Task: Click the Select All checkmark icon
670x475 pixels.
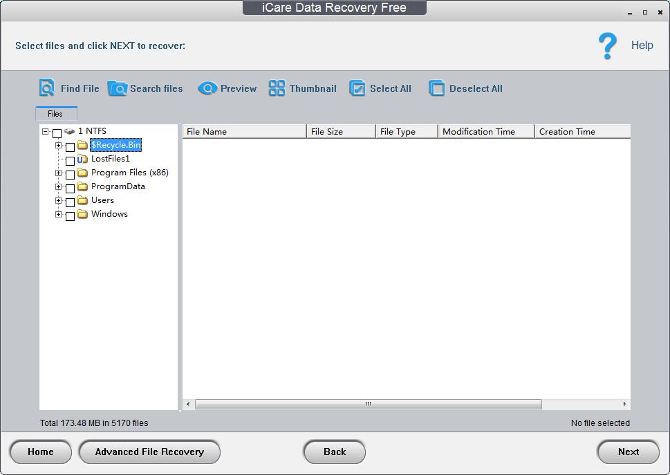Action: [357, 88]
